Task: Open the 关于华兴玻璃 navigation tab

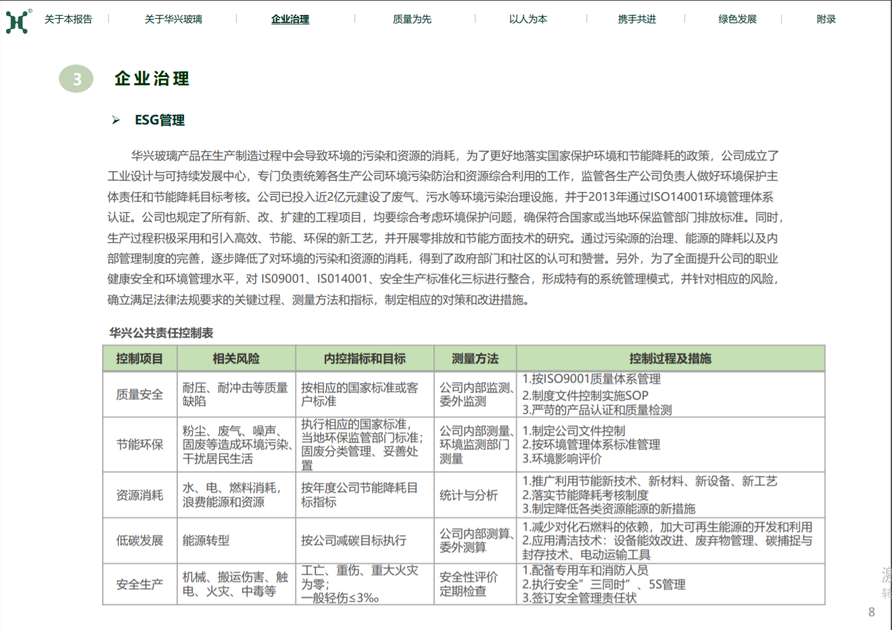Action: pos(173,19)
